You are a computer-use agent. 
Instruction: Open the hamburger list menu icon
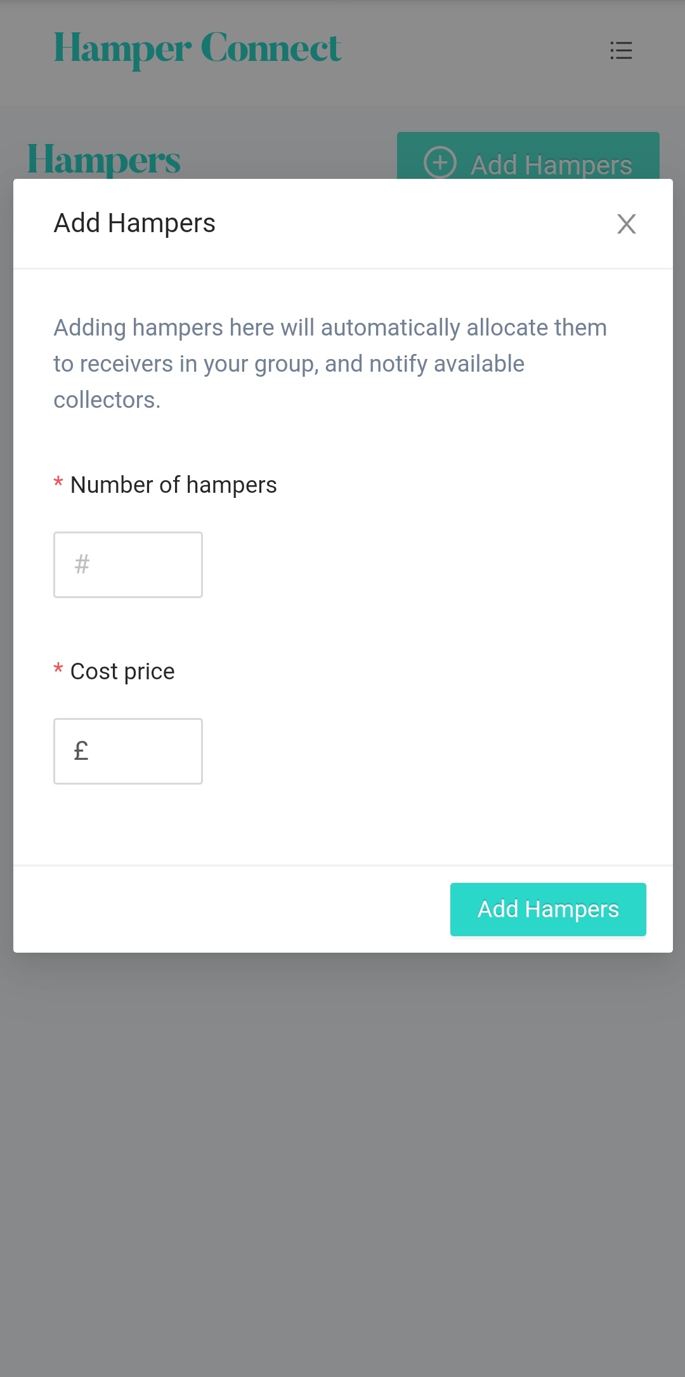tap(621, 50)
